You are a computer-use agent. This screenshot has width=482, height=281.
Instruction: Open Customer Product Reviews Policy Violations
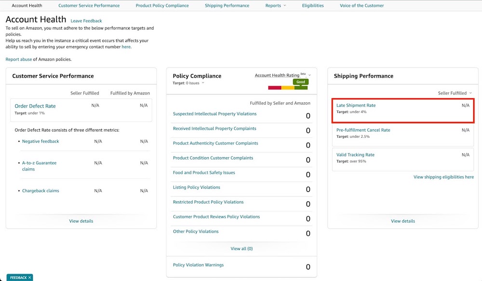[216, 217]
